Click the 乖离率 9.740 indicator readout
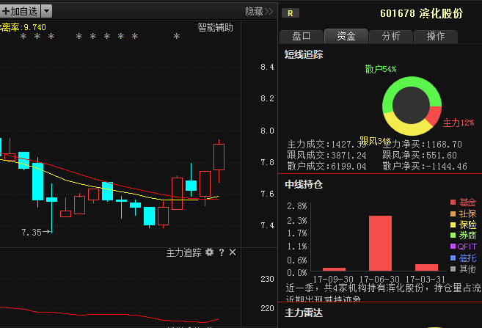The height and width of the screenshot is (328, 482). point(23,27)
